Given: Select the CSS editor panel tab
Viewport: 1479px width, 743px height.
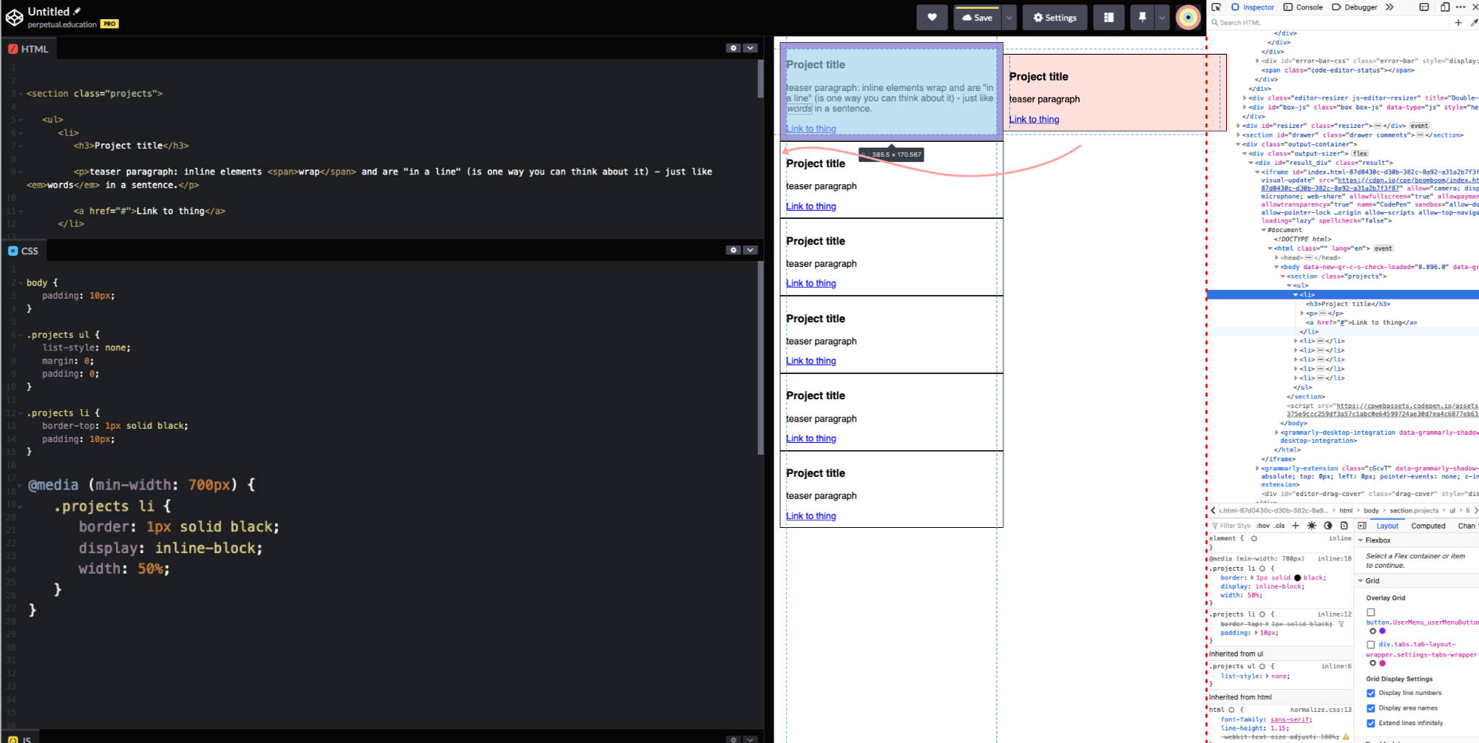Looking at the screenshot, I should (24, 251).
